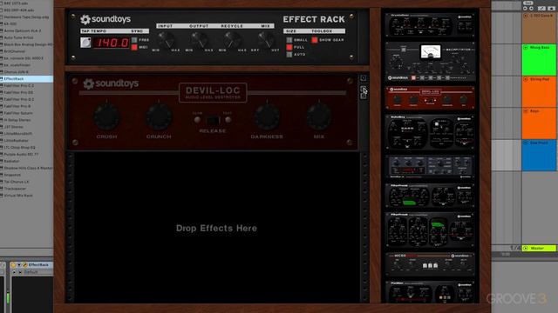Toggle EffectRack device activator in device view
Image resolution: width=558 pixels, height=313 pixels.
[14, 265]
